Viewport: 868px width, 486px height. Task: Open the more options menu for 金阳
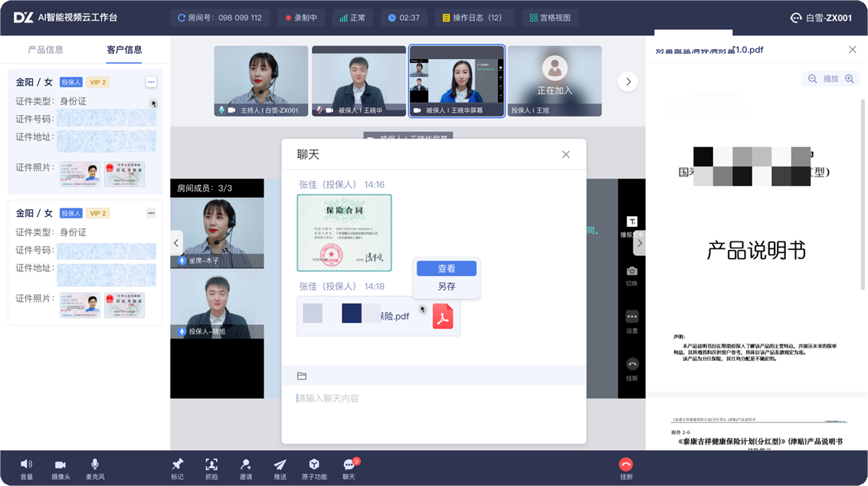pos(151,82)
